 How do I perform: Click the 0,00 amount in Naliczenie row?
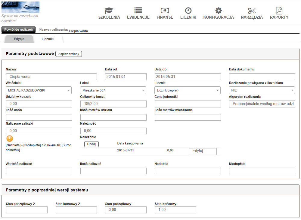pos(170,150)
